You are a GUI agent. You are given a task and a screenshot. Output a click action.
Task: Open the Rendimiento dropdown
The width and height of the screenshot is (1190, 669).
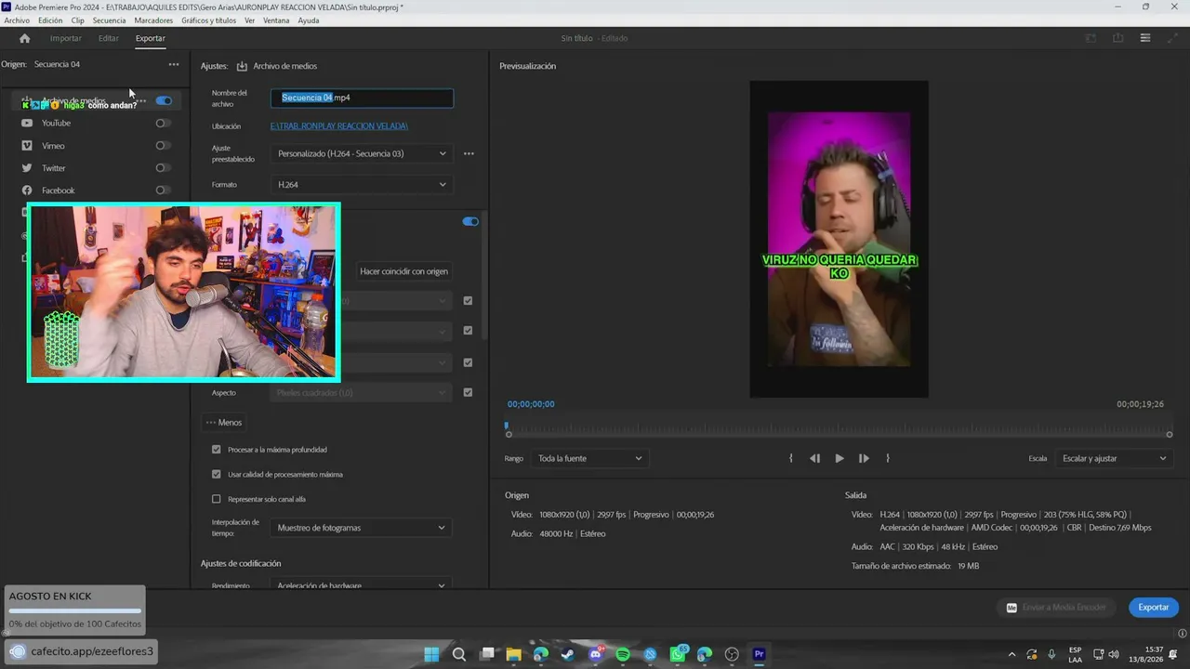(362, 585)
